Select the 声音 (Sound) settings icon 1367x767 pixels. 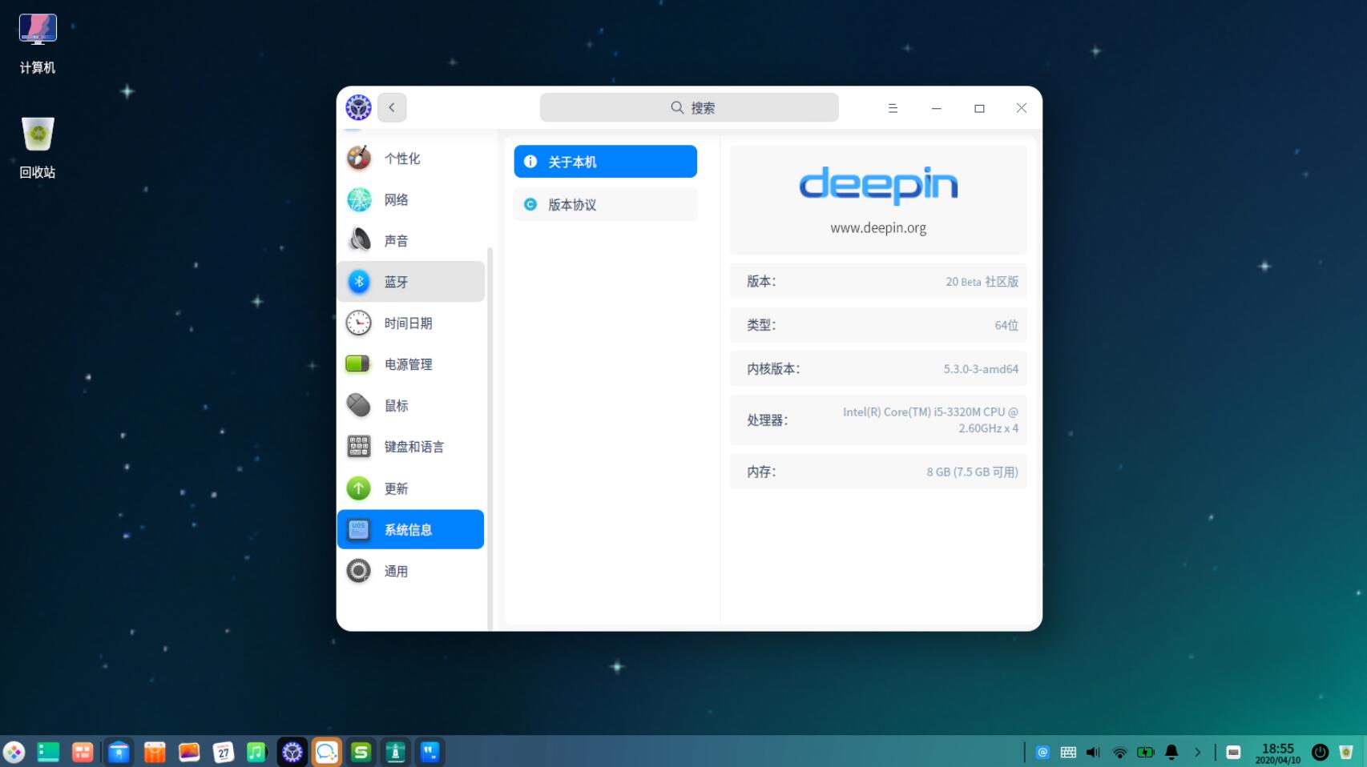(358, 239)
